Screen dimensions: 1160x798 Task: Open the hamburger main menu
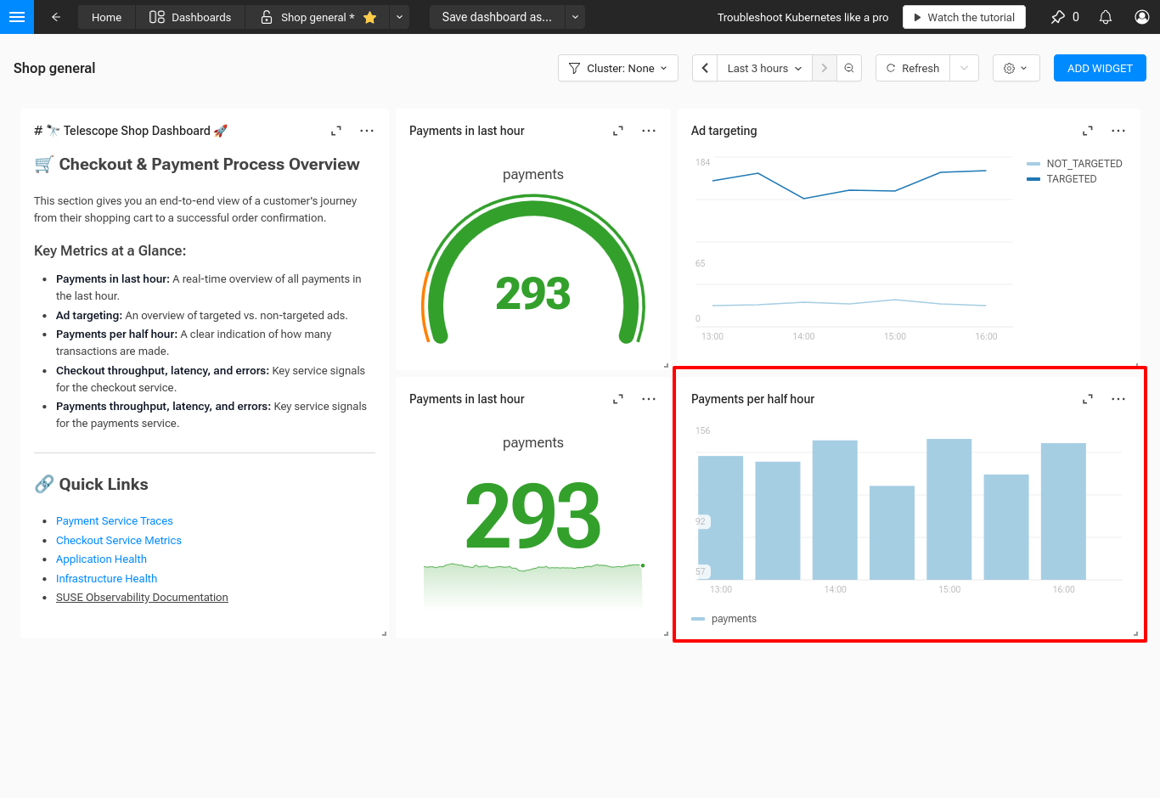tap(16, 17)
